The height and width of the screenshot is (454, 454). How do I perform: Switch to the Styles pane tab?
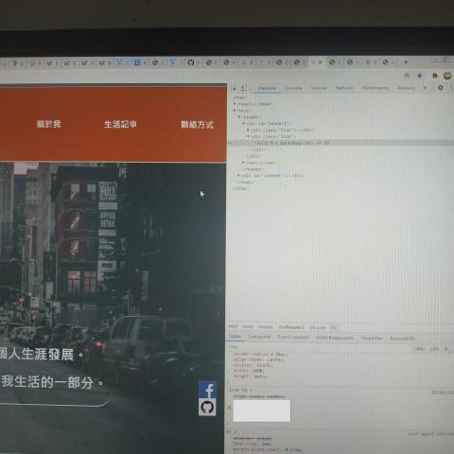tap(235, 337)
